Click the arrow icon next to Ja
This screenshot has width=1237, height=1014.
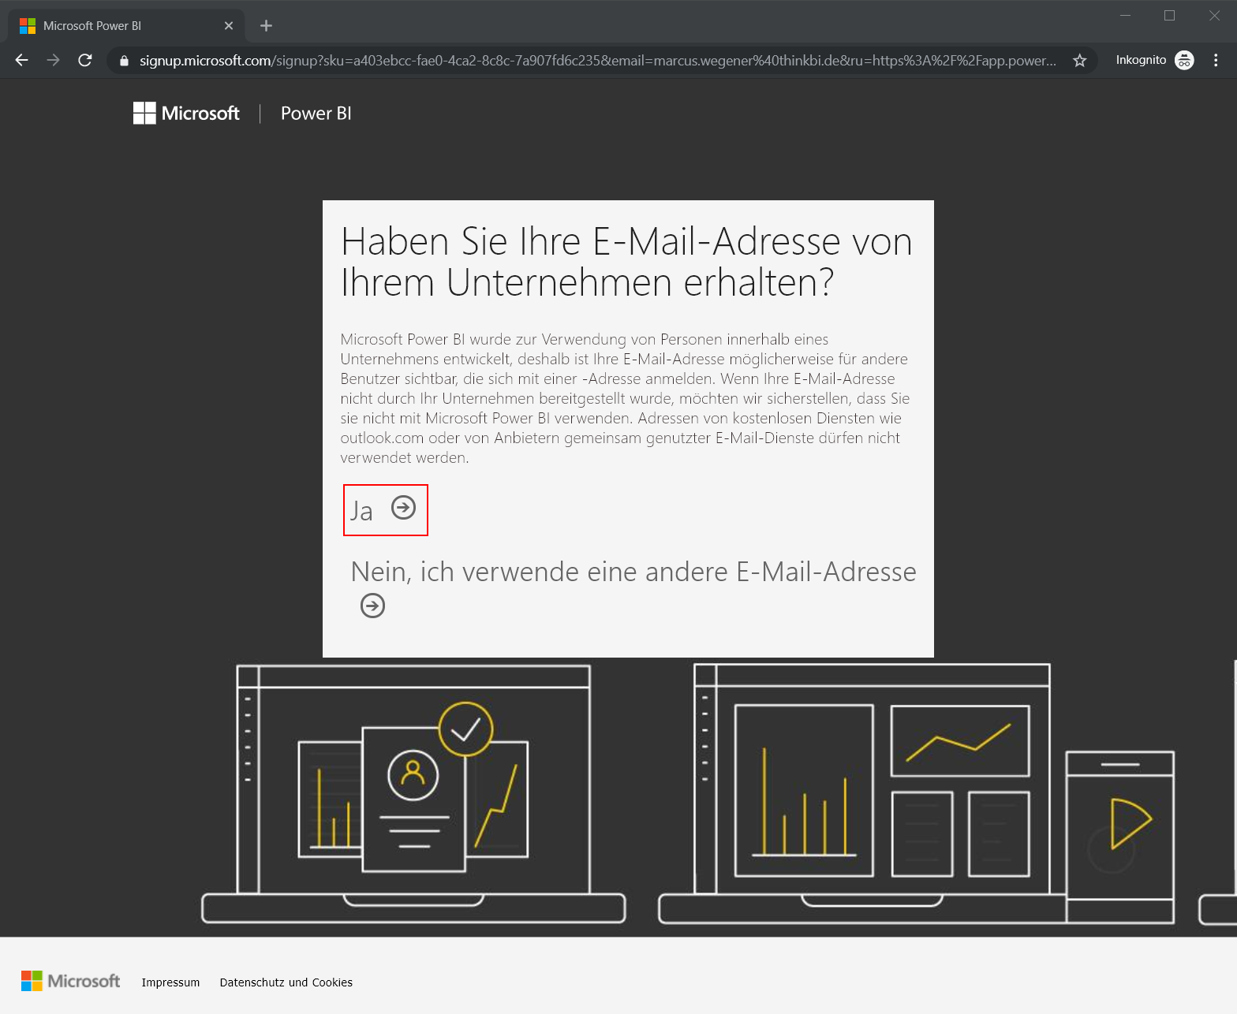pos(404,507)
